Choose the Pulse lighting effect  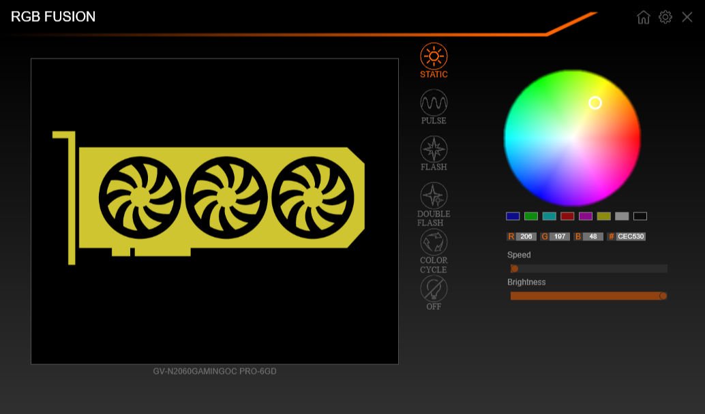(x=434, y=103)
